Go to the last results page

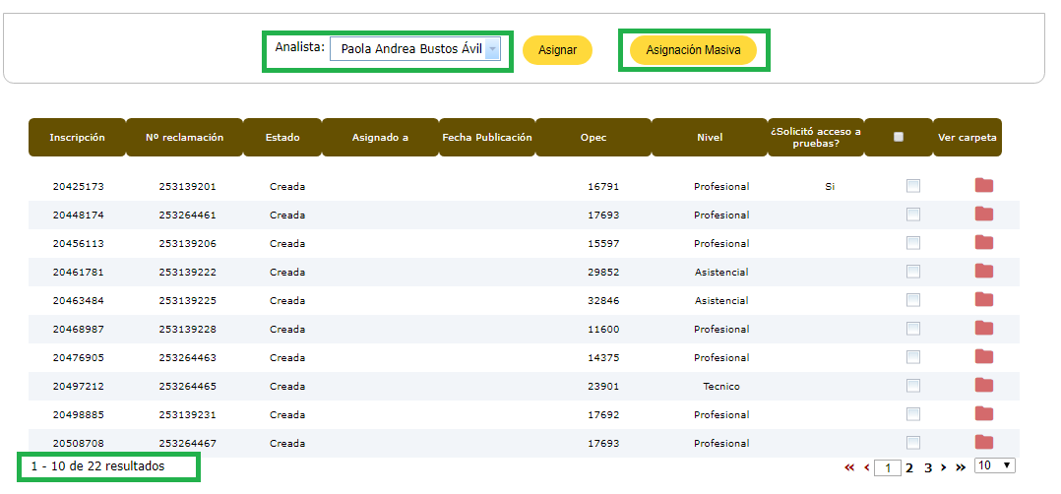click(x=960, y=468)
